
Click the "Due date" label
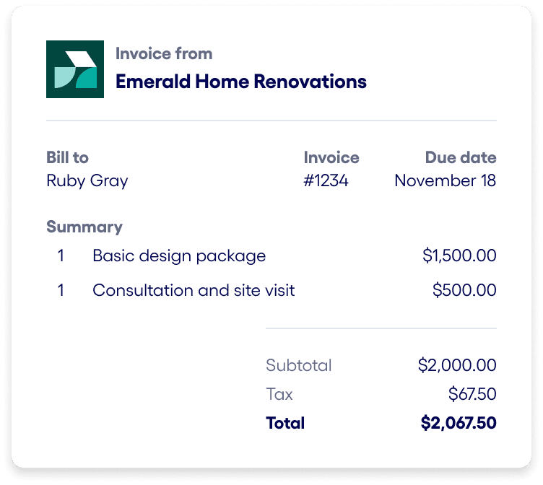(x=460, y=157)
